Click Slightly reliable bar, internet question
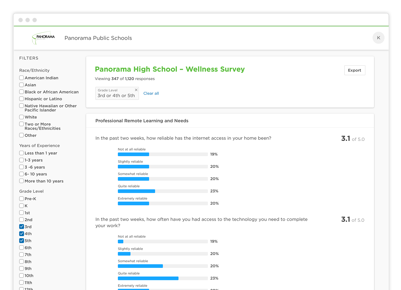The width and height of the screenshot is (401, 290). (163, 167)
